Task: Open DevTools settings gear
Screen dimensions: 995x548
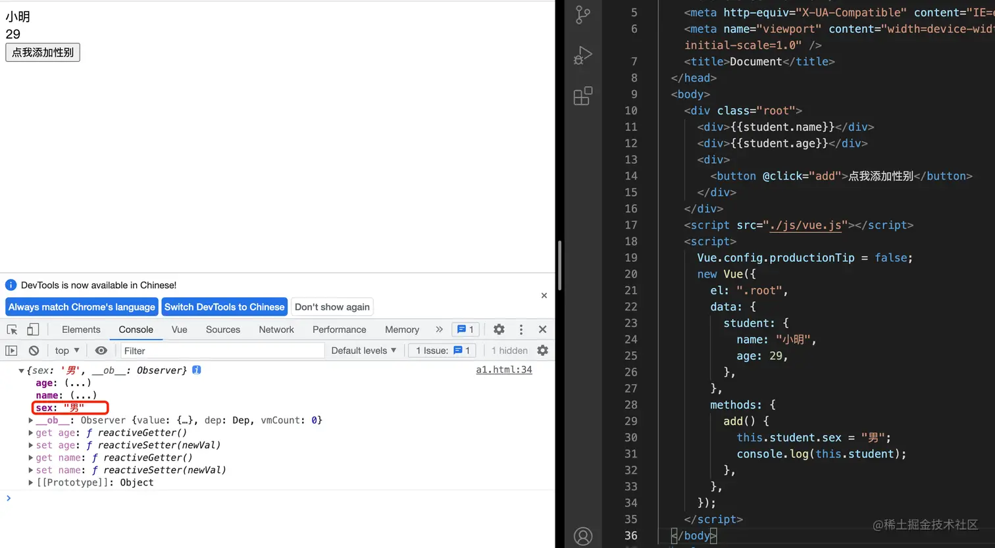Action: 499,330
